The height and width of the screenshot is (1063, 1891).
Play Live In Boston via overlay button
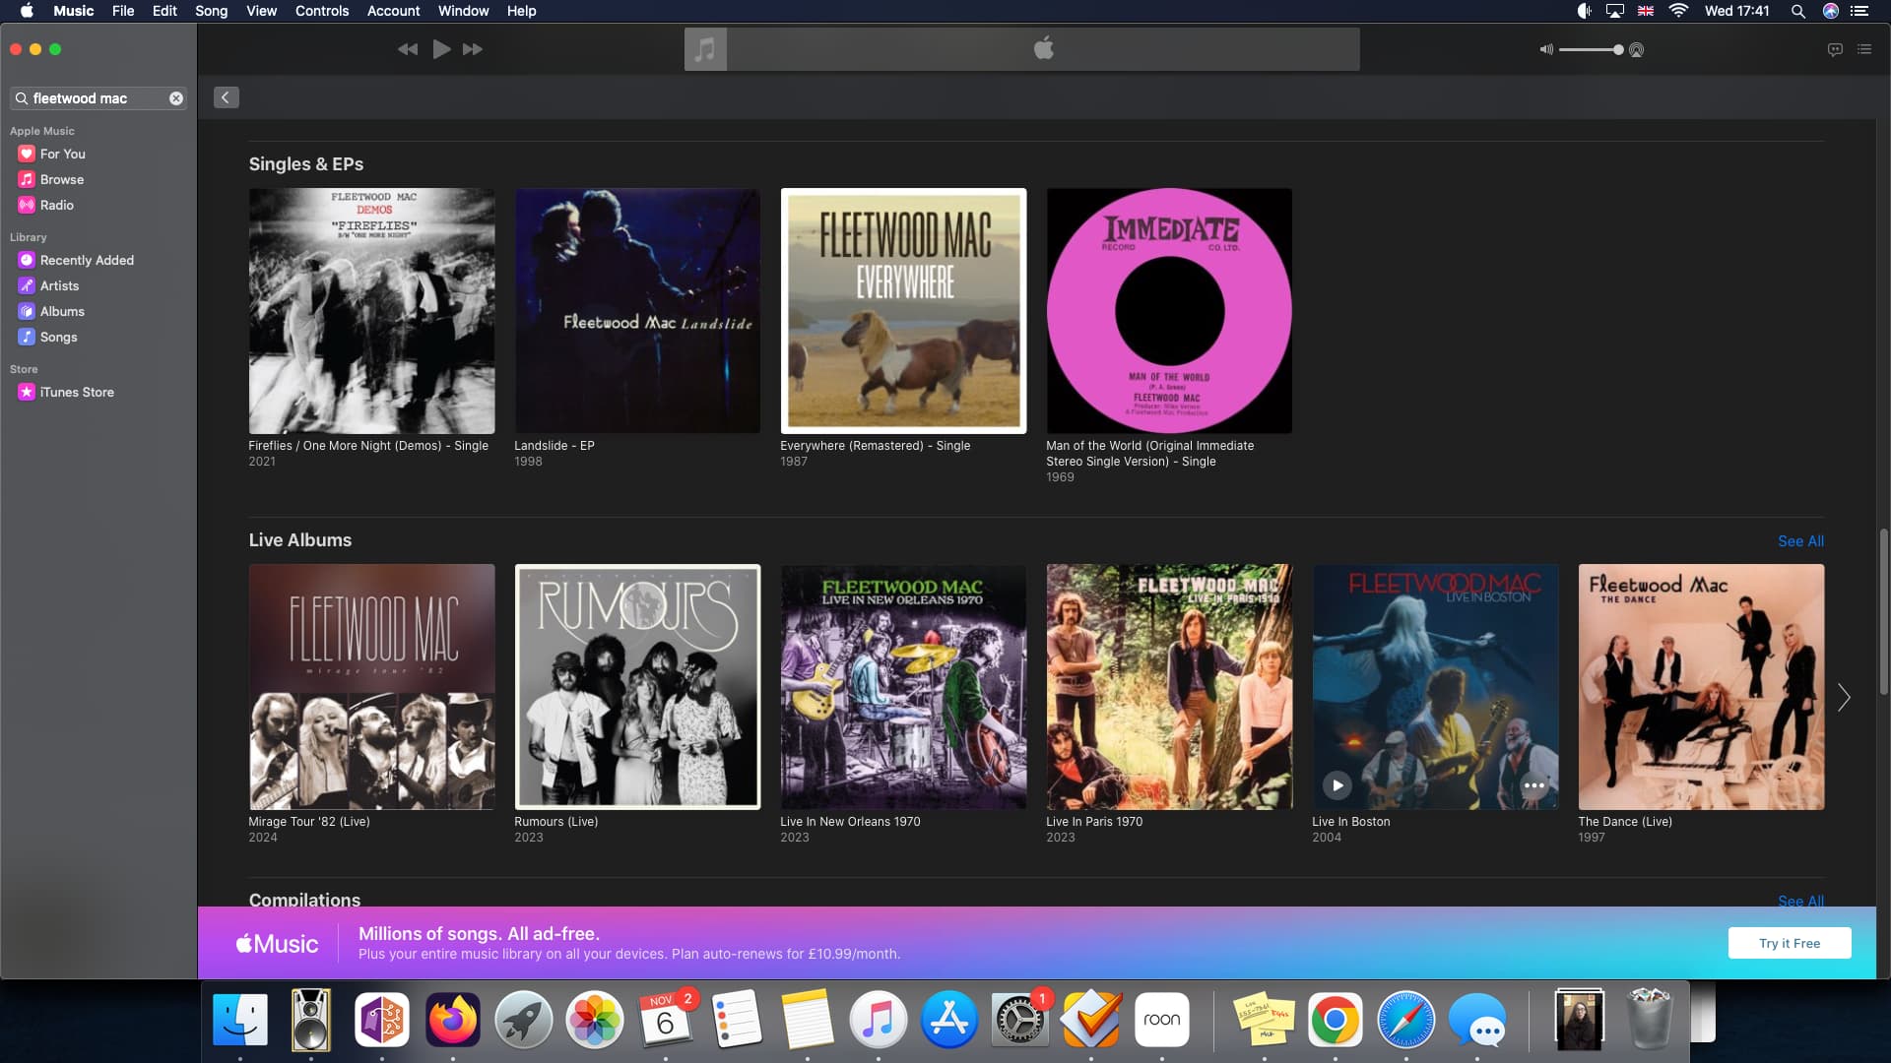point(1337,785)
